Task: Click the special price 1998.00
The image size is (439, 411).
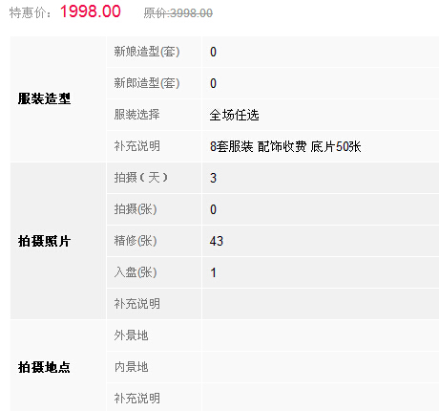Action: (x=91, y=11)
